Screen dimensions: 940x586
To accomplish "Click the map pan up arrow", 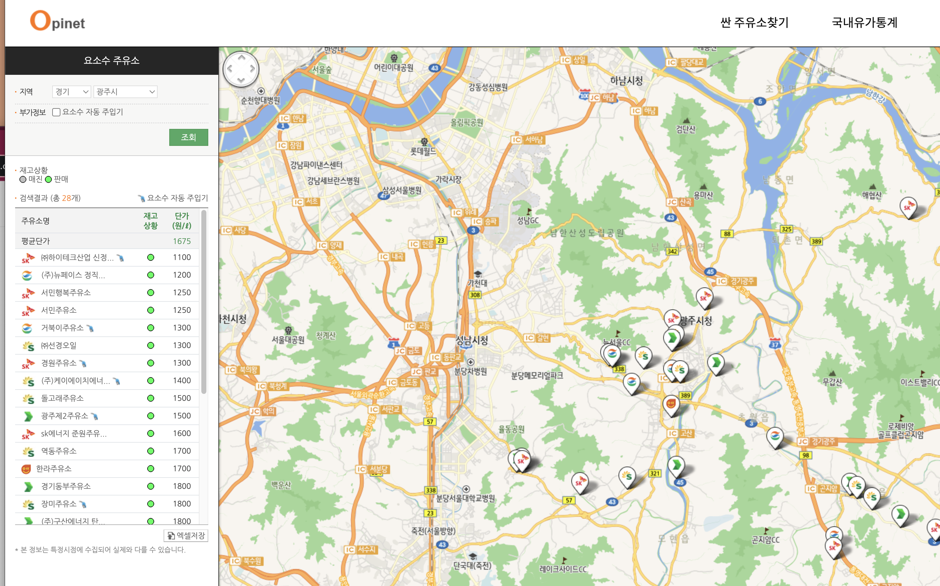I will tap(241, 58).
